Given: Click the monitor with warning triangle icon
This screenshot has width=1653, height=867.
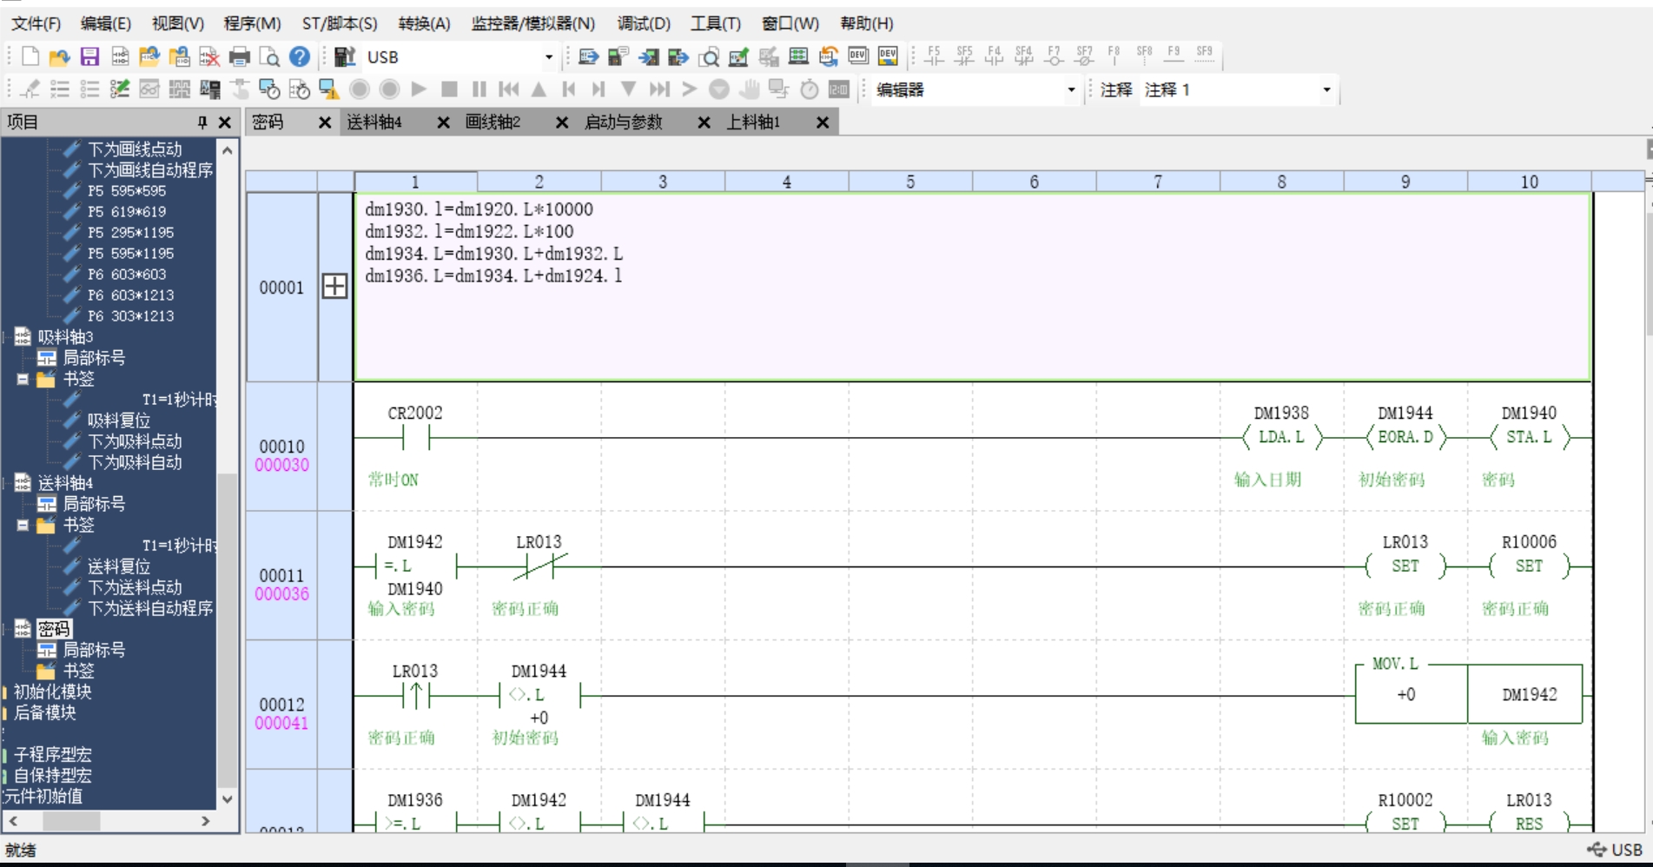Looking at the screenshot, I should pyautogui.click(x=328, y=89).
